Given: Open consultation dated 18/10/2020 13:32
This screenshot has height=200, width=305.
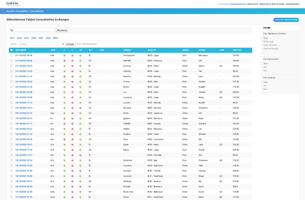Looking at the screenshot, I should pyautogui.click(x=24, y=165).
